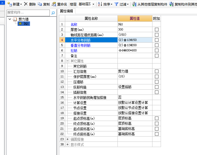Click the search magnifier icon
Screen dimensions: 197x155
(x=53, y=13)
